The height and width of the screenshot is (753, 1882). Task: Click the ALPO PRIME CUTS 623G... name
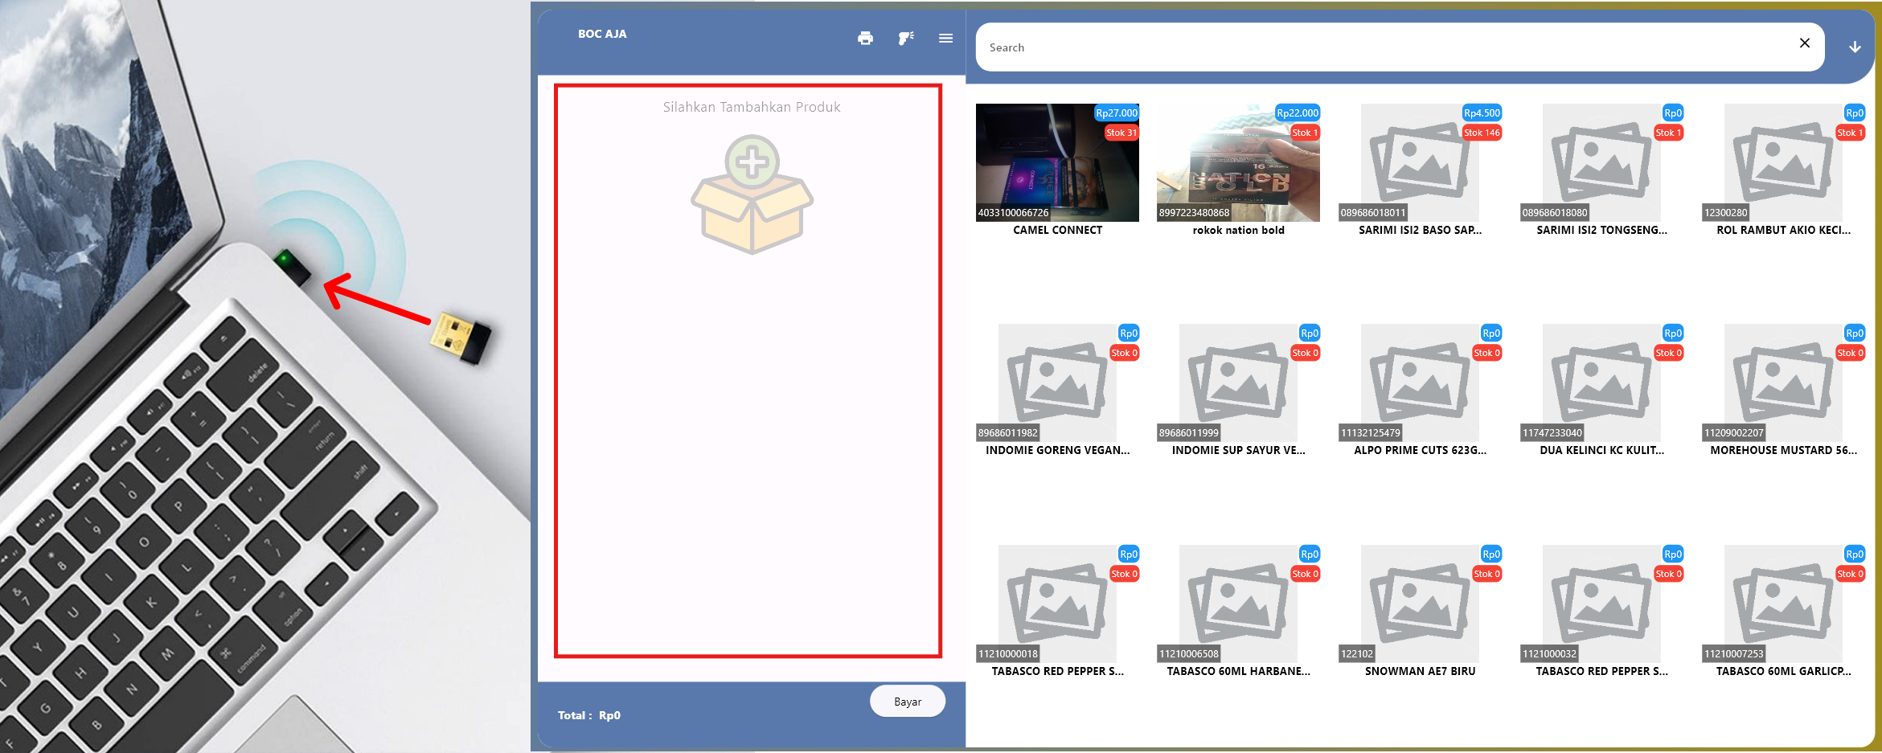point(1420,450)
